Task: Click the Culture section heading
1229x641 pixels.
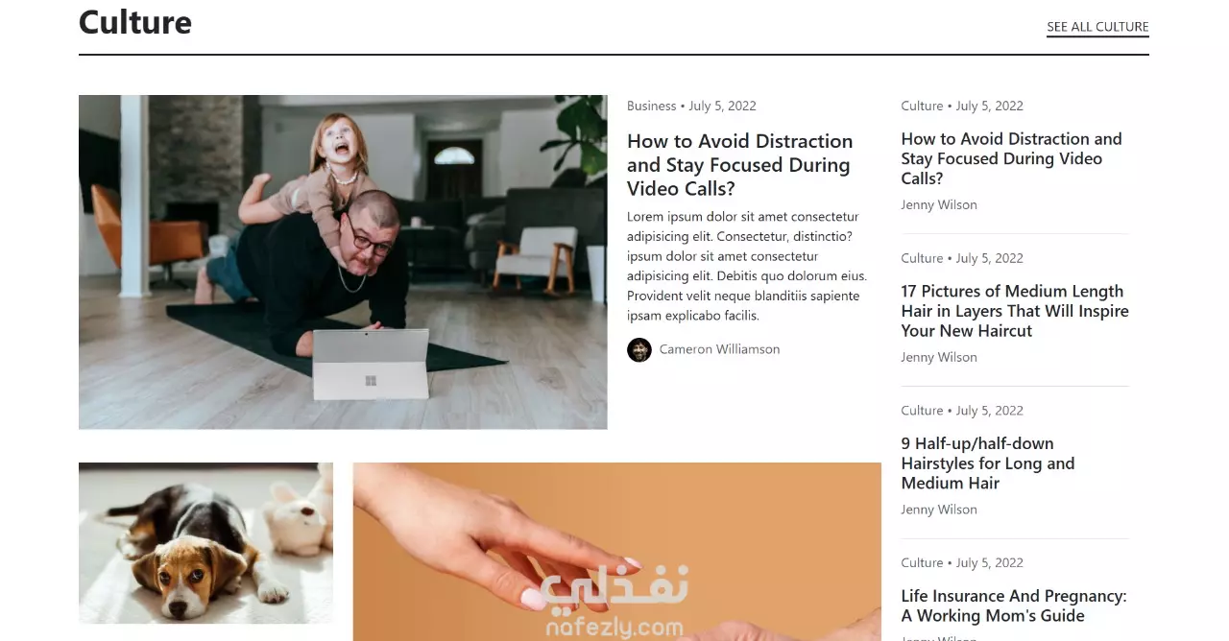Action: pyautogui.click(x=135, y=22)
